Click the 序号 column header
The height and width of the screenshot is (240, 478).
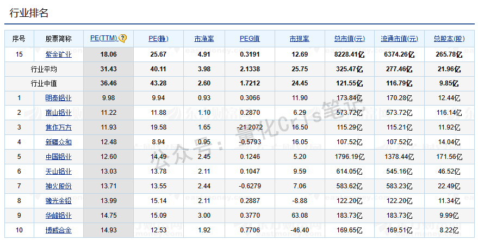pos(19,39)
